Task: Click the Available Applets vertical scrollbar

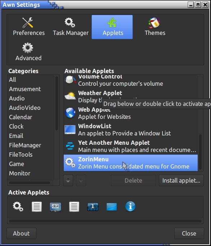Action: 200,152
